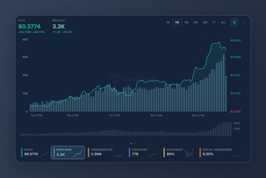This screenshot has width=266, height=178.
Task: Select the SOCIAL DOMINANCE metric card
Action: [x=221, y=153]
